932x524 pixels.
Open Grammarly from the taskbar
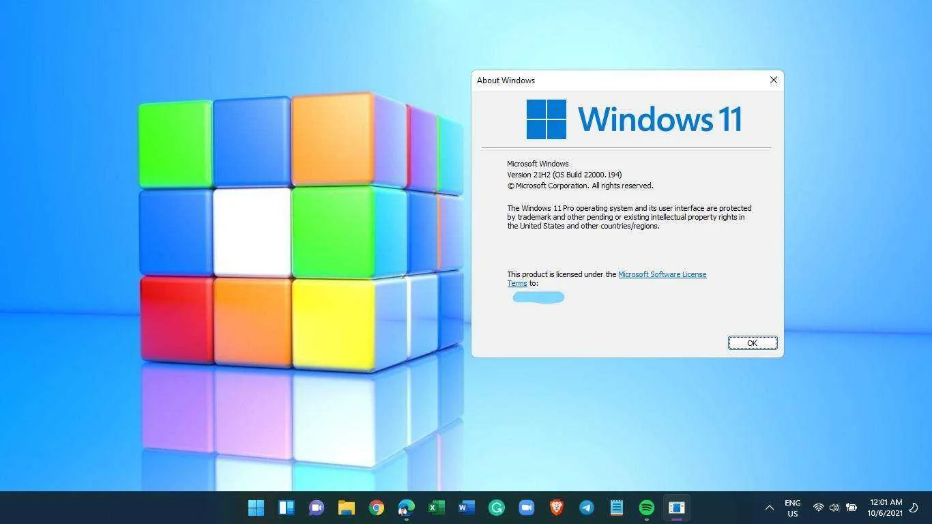coord(497,508)
